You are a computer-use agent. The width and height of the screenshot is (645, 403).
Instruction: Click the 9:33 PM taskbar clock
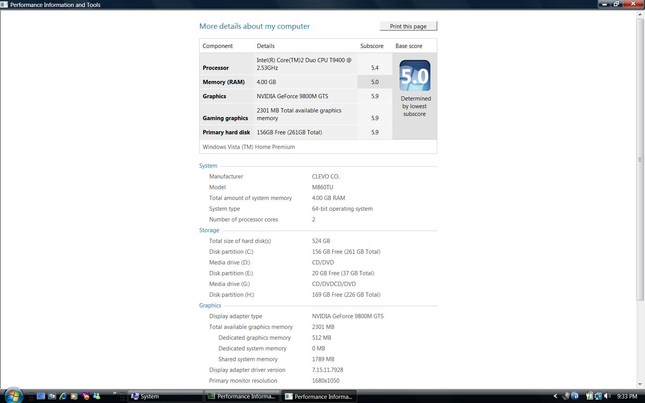[x=627, y=396]
